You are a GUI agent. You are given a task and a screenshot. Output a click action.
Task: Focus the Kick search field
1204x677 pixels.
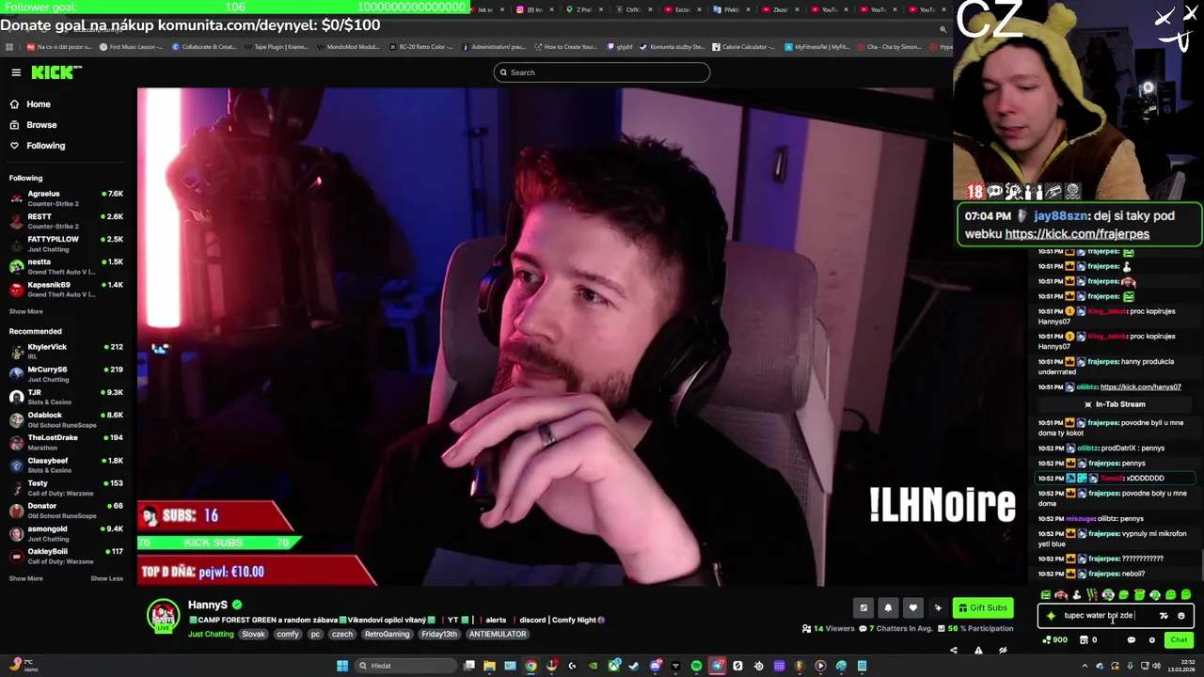(602, 72)
